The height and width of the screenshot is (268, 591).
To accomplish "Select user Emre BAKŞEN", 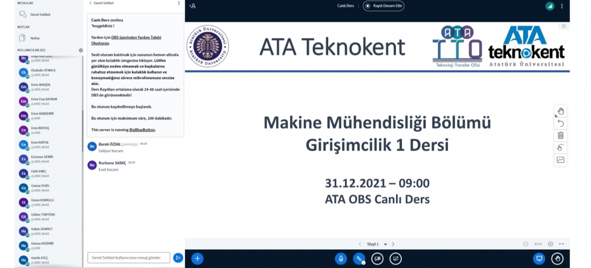I will pyautogui.click(x=49, y=87).
